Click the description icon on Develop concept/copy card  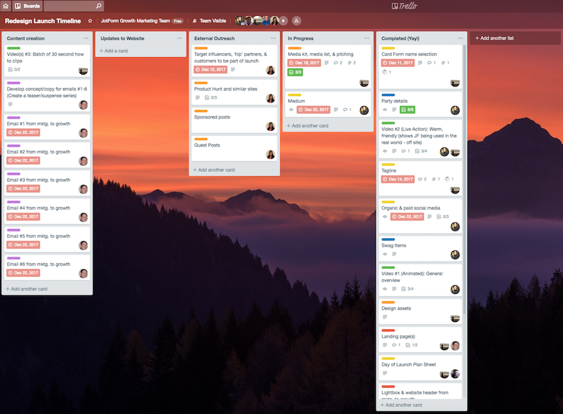(x=10, y=104)
